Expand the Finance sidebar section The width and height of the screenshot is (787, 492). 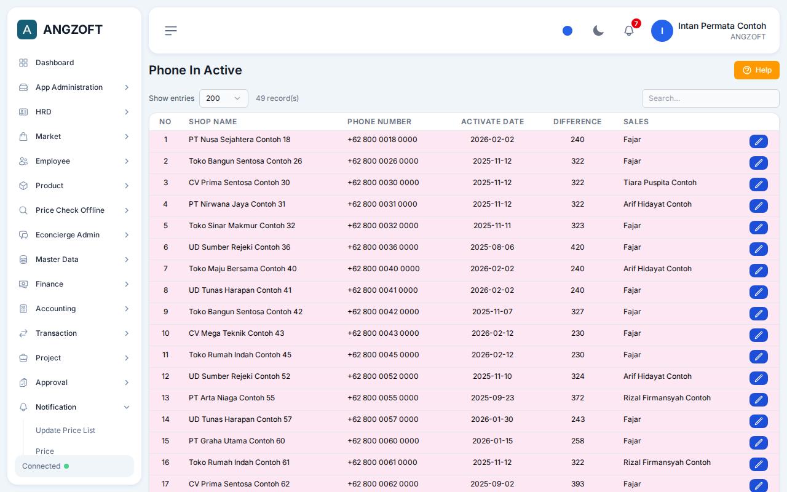[x=74, y=284]
